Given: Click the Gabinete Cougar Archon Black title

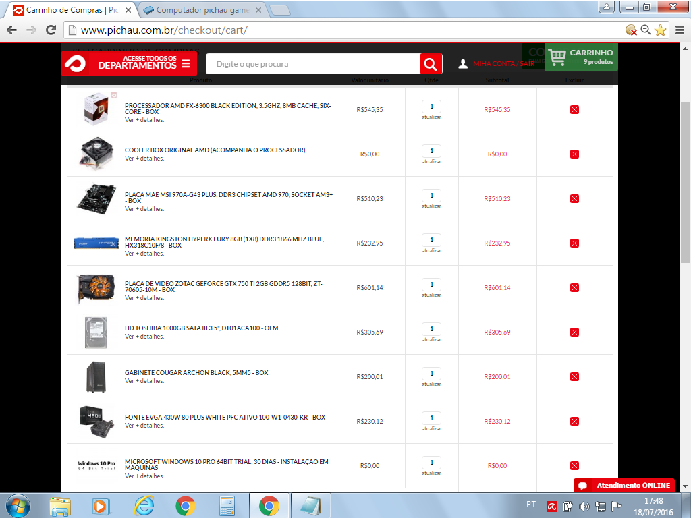Looking at the screenshot, I should 196,372.
